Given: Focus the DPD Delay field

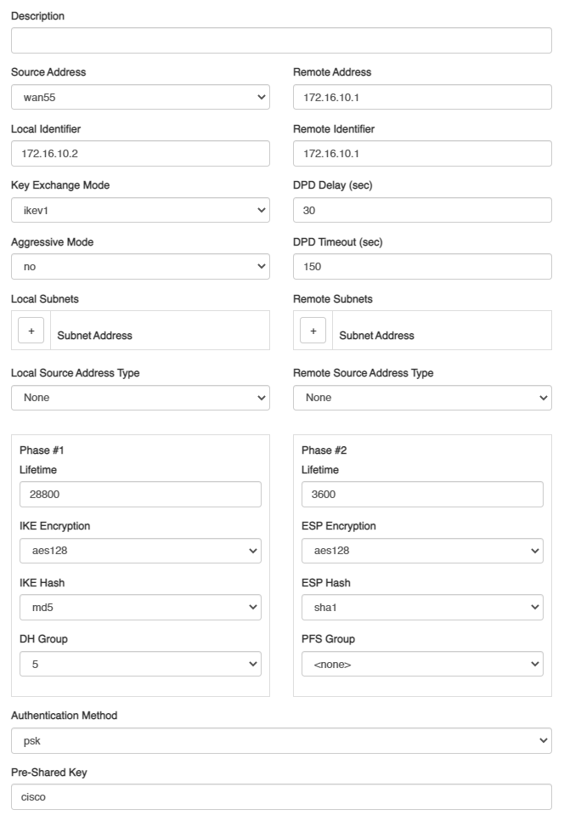Looking at the screenshot, I should coord(422,210).
